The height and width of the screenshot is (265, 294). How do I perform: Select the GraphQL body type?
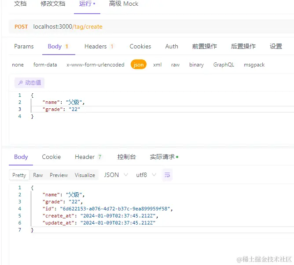click(224, 65)
